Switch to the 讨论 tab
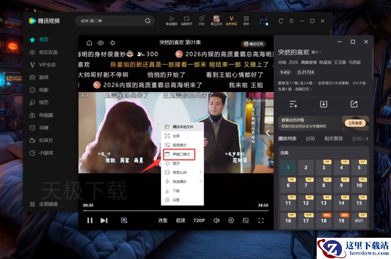The image size is (391, 259). click(x=311, y=138)
